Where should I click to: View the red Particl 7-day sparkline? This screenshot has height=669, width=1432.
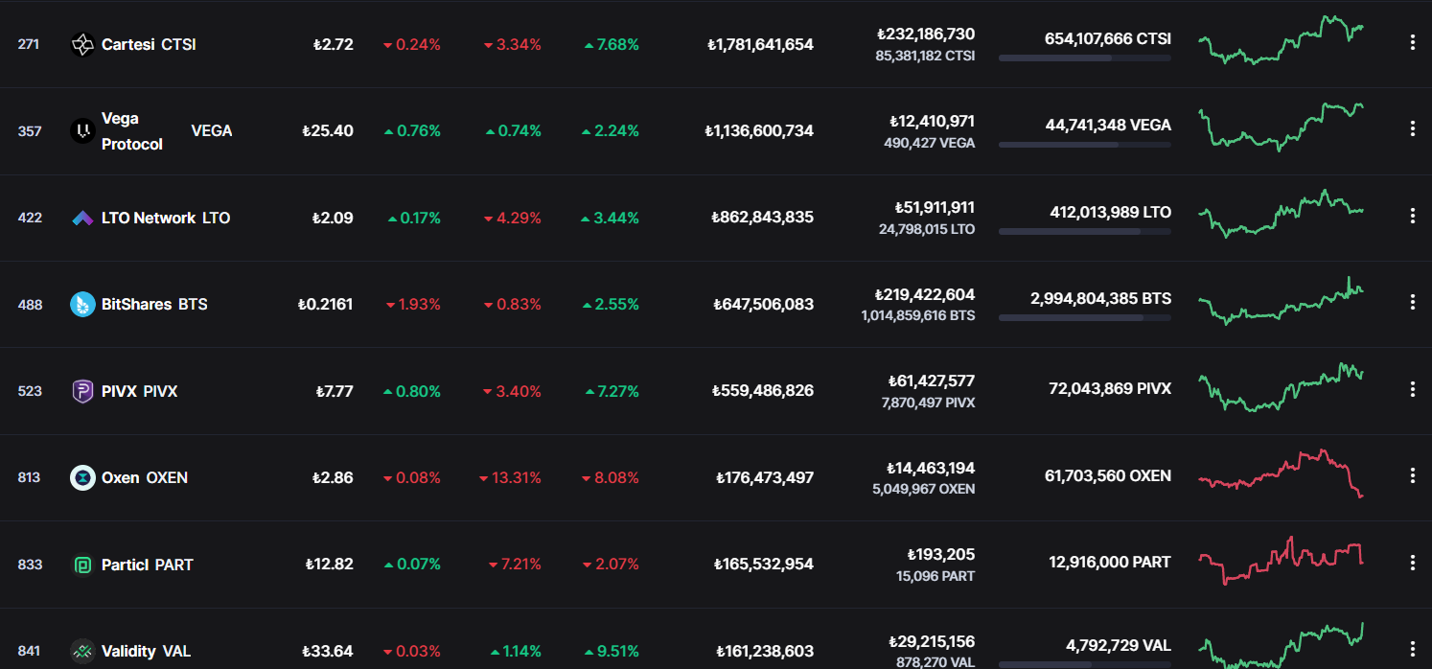(1281, 562)
